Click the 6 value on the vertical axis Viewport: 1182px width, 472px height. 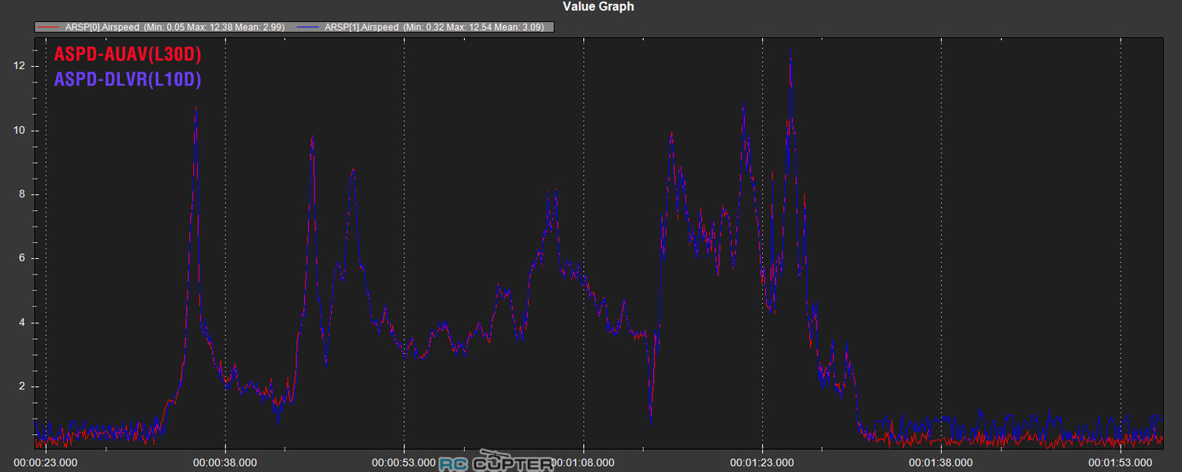(24, 258)
